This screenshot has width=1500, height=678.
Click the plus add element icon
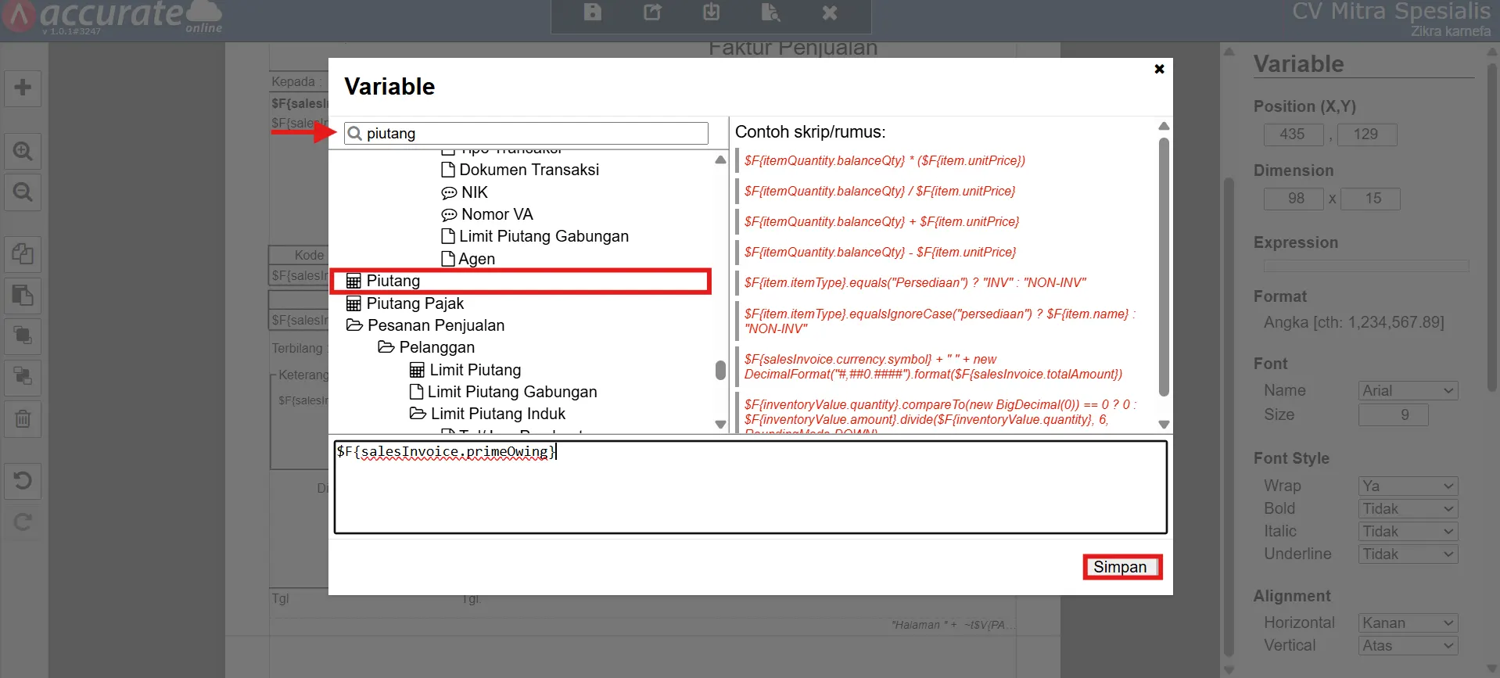click(23, 88)
